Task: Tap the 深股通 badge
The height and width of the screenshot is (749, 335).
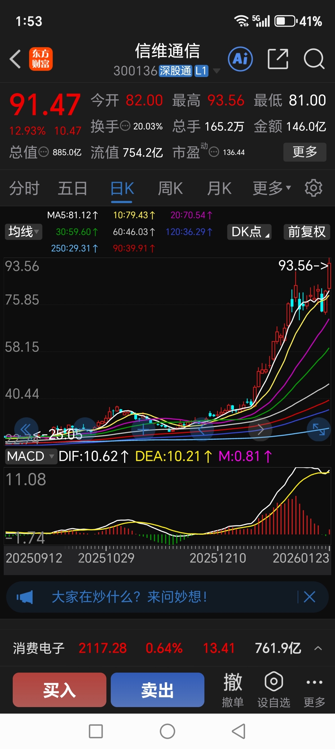Action: 176,71
